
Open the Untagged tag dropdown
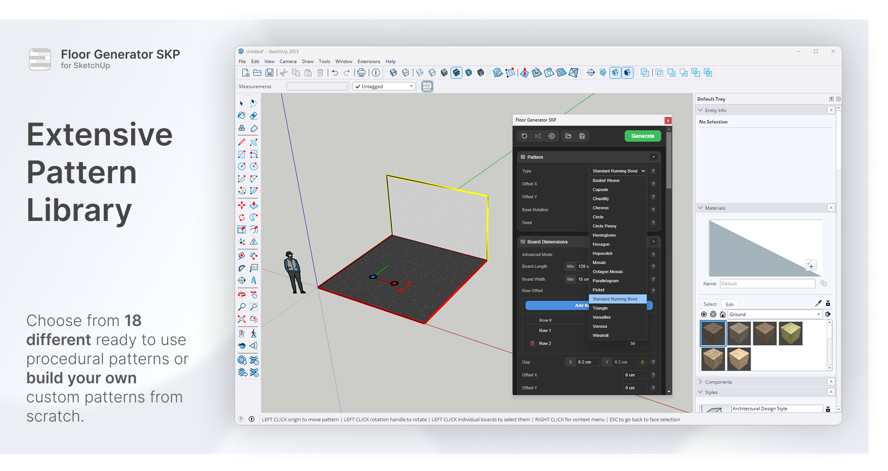pyautogui.click(x=384, y=86)
